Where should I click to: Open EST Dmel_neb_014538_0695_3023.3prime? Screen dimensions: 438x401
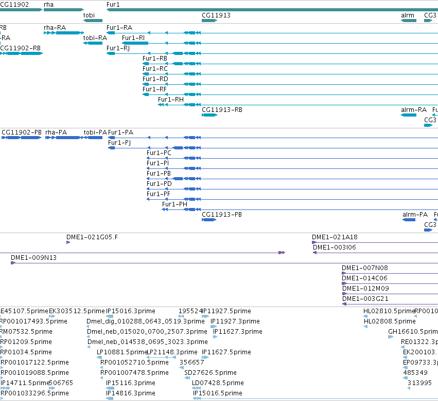point(148,342)
